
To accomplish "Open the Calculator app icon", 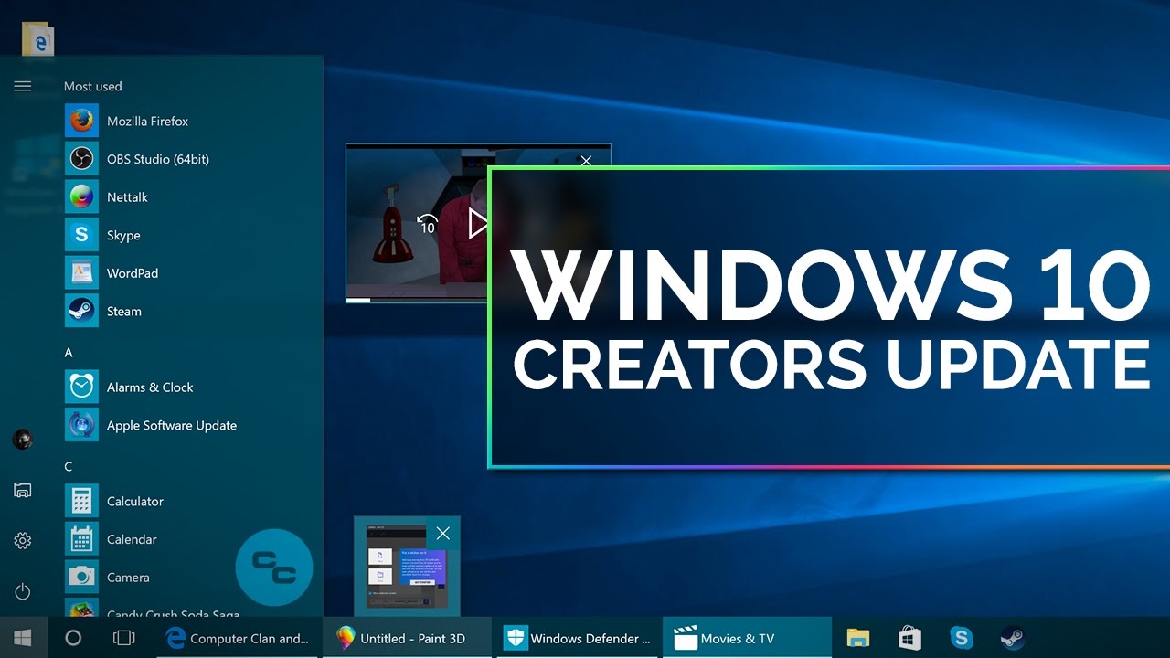I will [81, 501].
